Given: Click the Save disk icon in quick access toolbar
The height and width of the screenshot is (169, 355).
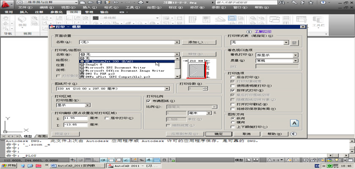Looking at the screenshot, I should point(99,3).
